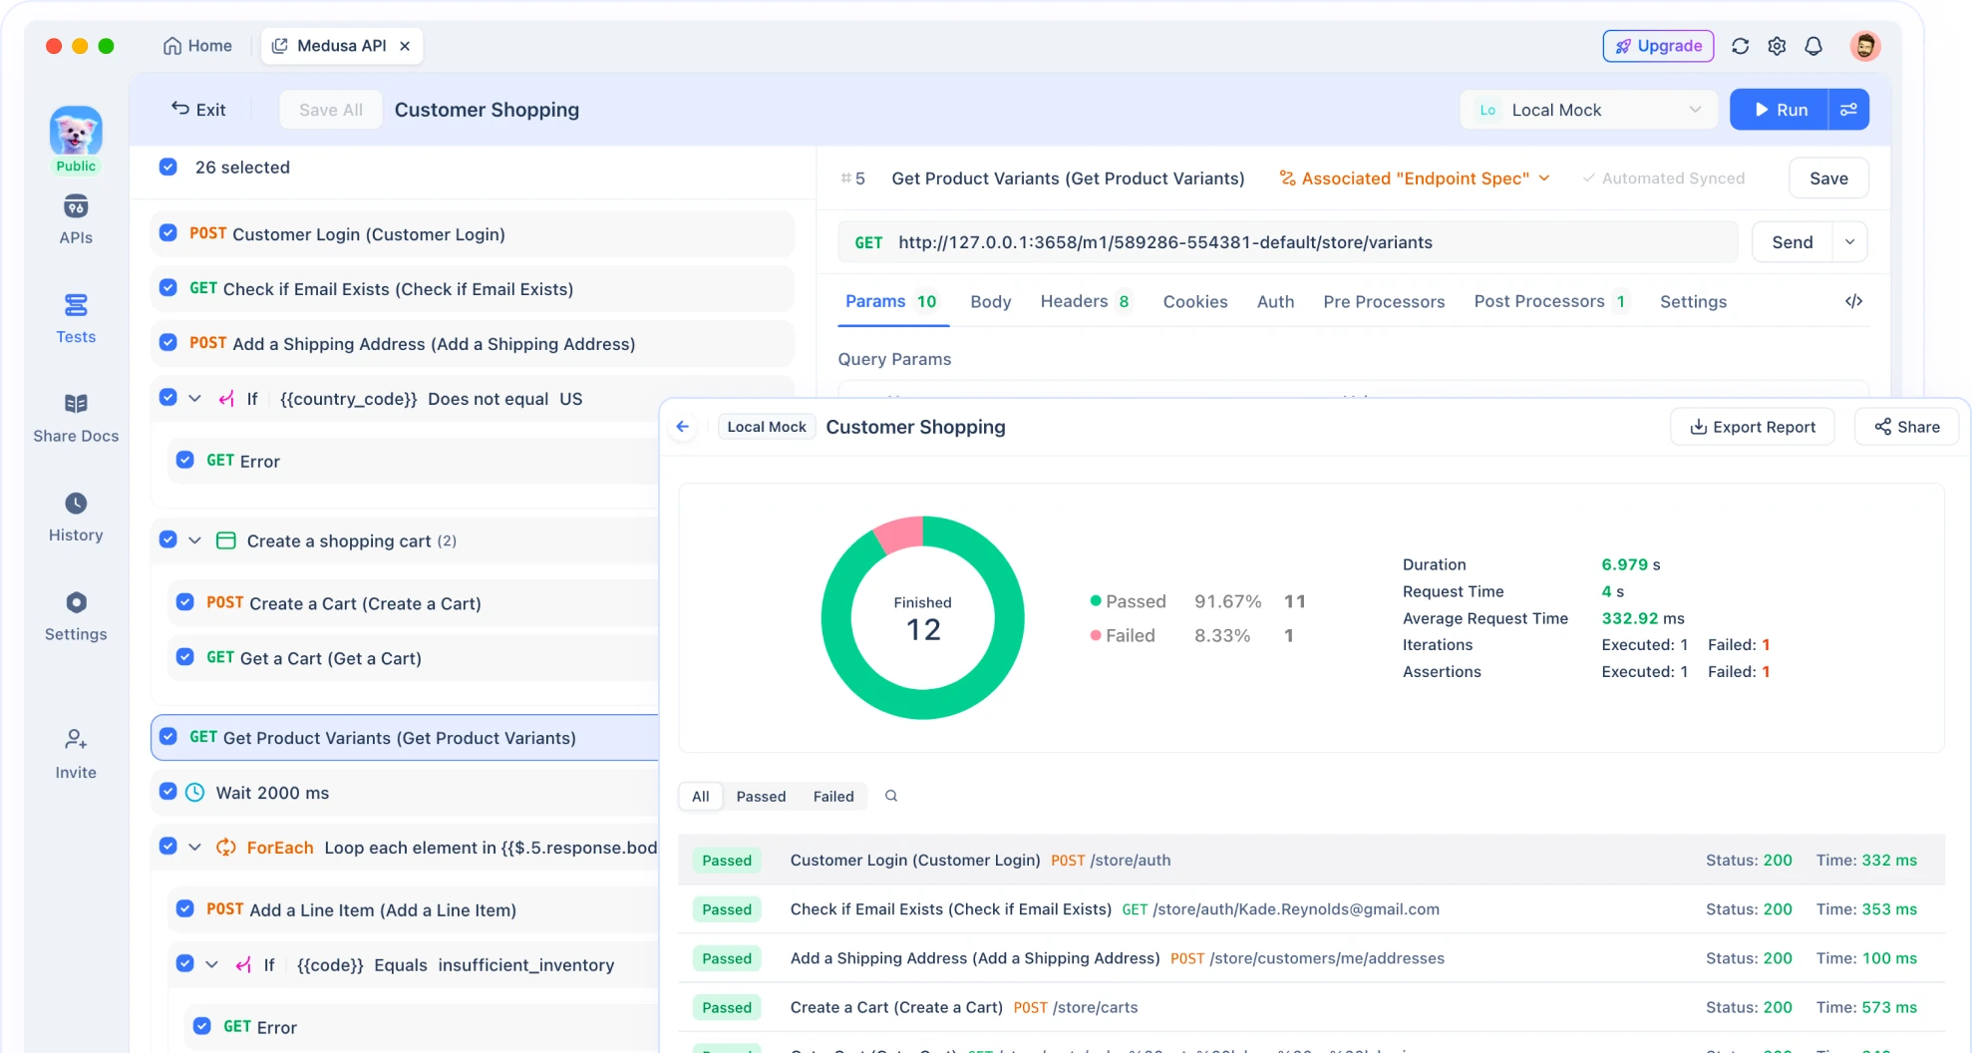Click the Export Report button
The image size is (1972, 1053).
(1752, 427)
